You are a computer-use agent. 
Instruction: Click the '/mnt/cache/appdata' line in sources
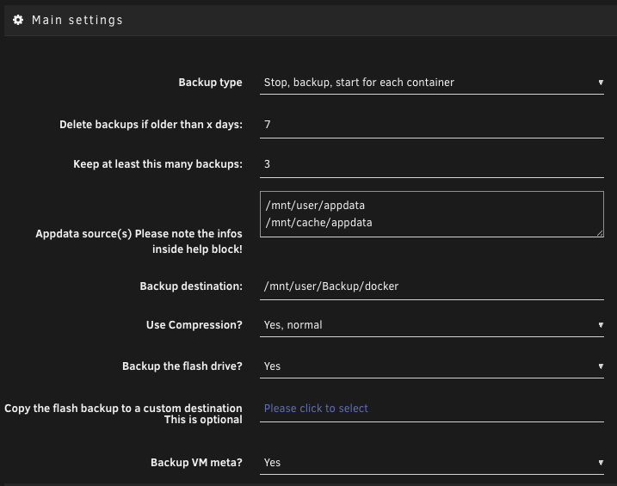pyautogui.click(x=318, y=223)
